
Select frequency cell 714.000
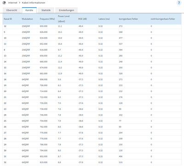(44, 91)
